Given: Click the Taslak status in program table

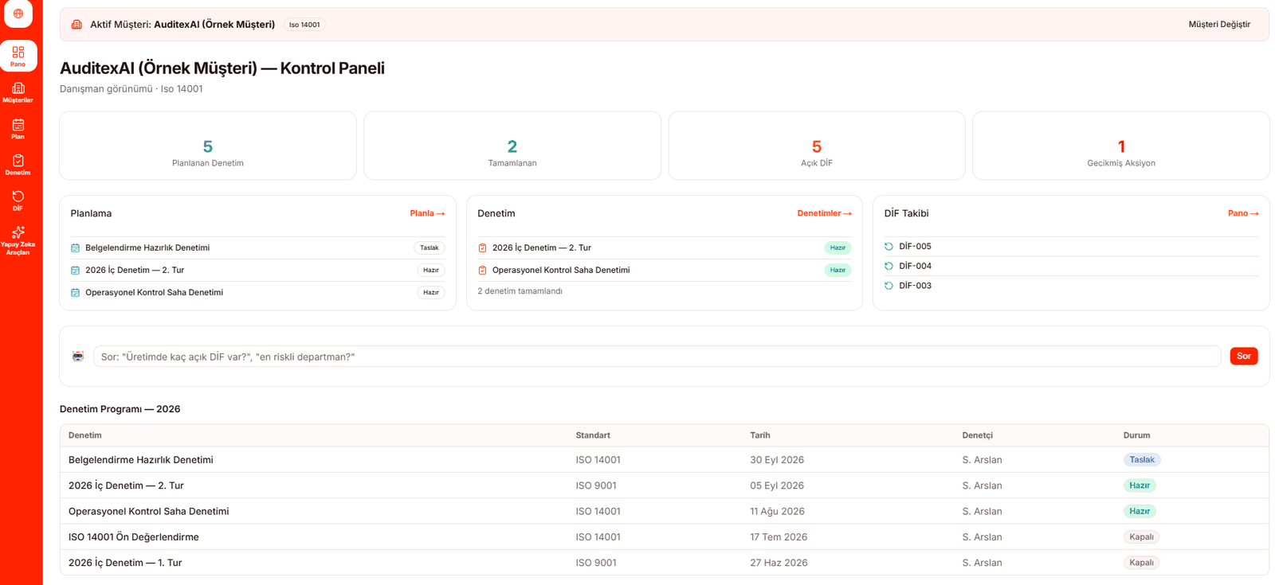Looking at the screenshot, I should [1142, 460].
